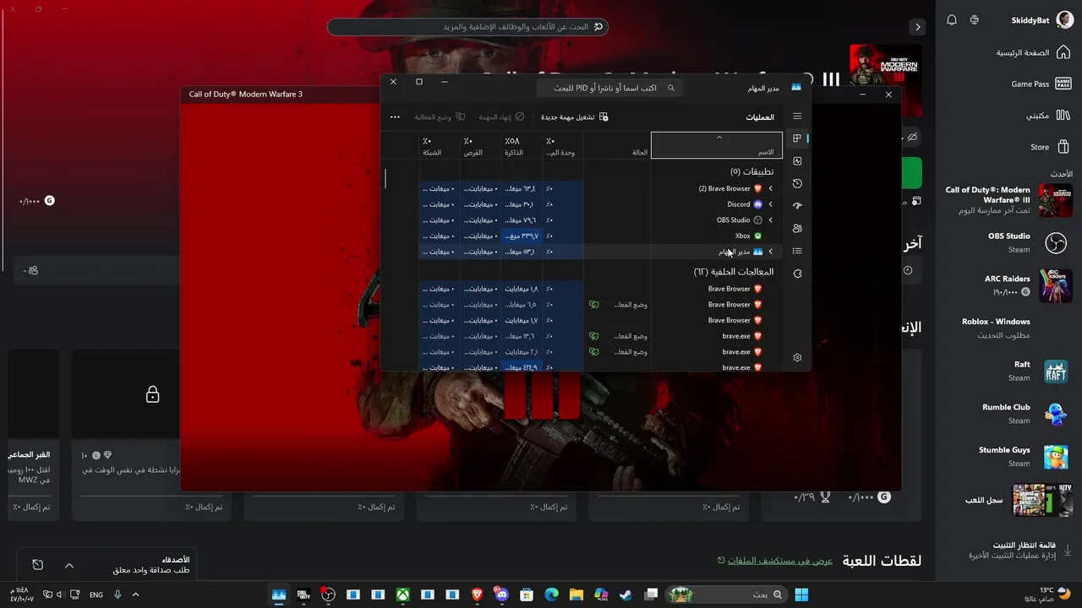Open the Task Manager hamburger navigation menu
Image resolution: width=1082 pixels, height=608 pixels.
tap(797, 117)
